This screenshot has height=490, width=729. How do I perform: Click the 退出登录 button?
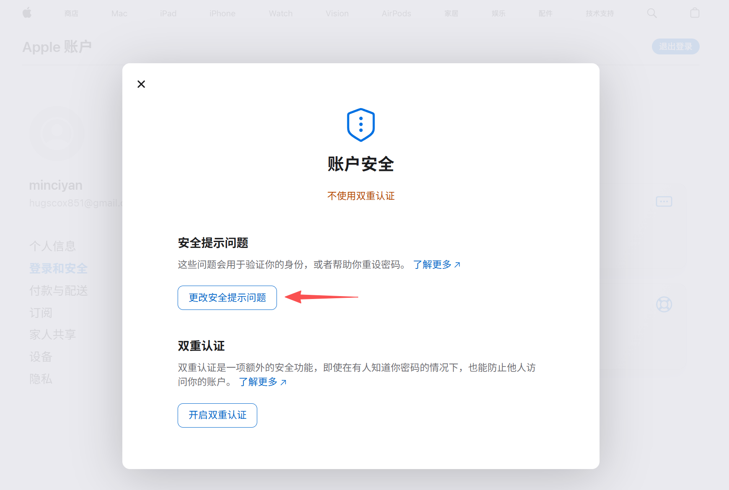(x=675, y=46)
